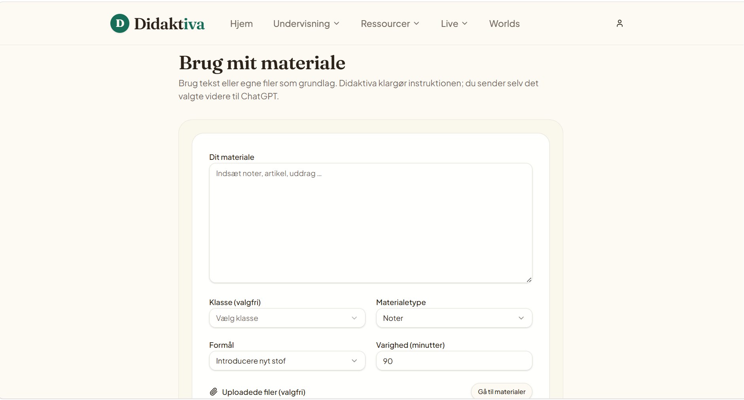744x400 pixels.
Task: Click the Uploadede filer (valgfri) label
Action: click(264, 392)
